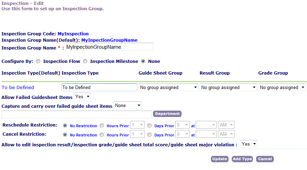307x170 pixels.
Task: Open the Result Group dropdown
Action: click(228, 87)
